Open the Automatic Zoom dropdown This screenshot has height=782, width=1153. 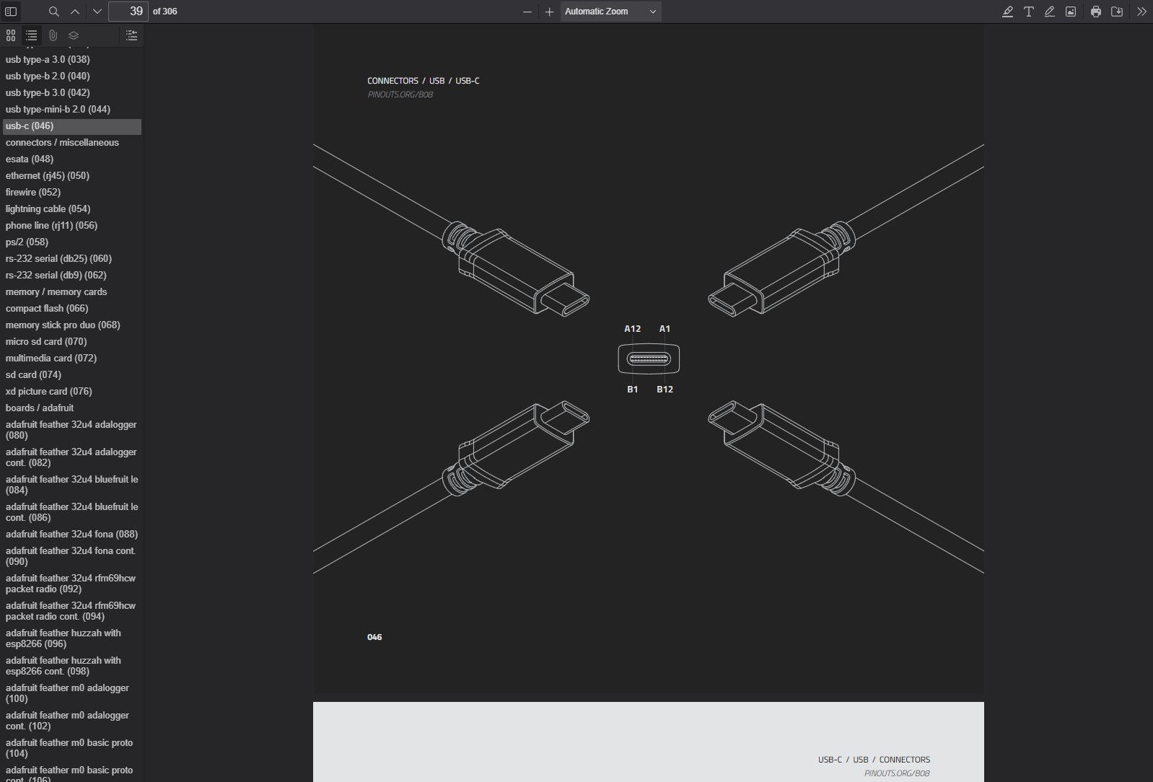(610, 12)
